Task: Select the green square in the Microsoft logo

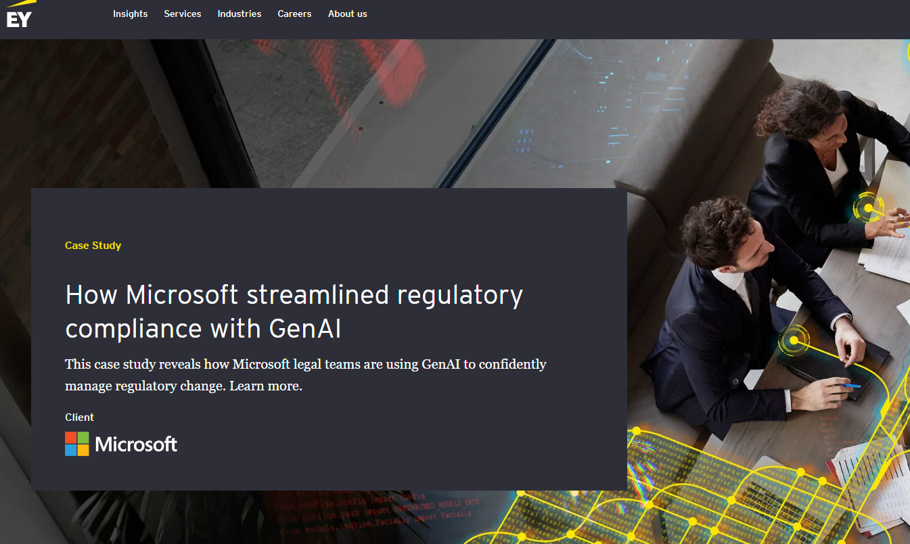Action: [83, 438]
